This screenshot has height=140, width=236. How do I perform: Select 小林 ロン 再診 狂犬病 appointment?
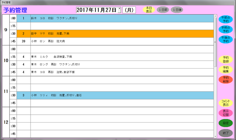122,42
